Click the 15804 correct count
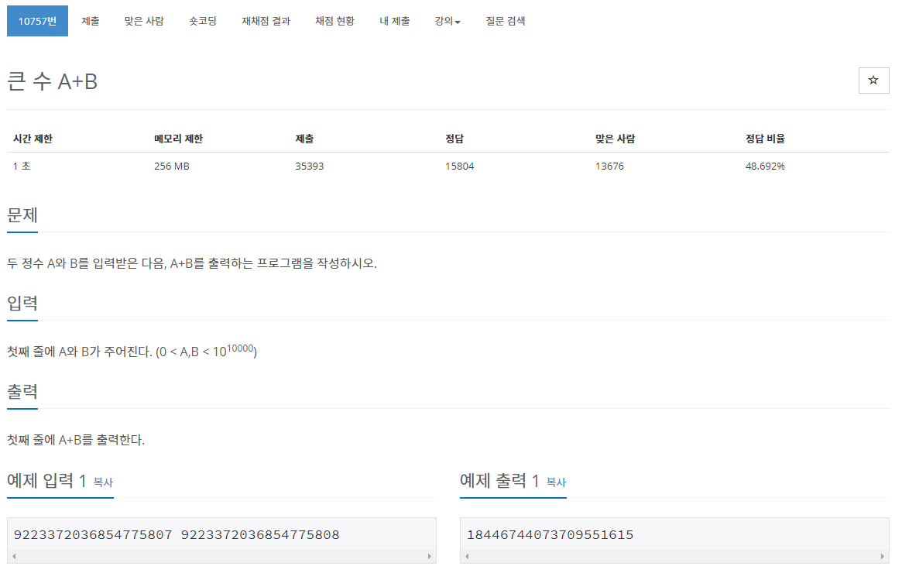The height and width of the screenshot is (580, 902). click(460, 166)
